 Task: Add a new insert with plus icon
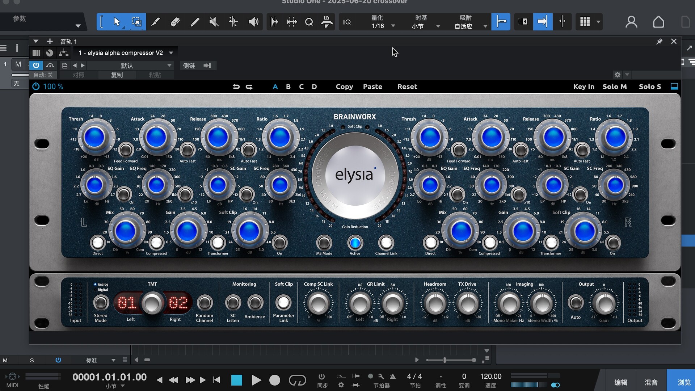[x=50, y=41]
